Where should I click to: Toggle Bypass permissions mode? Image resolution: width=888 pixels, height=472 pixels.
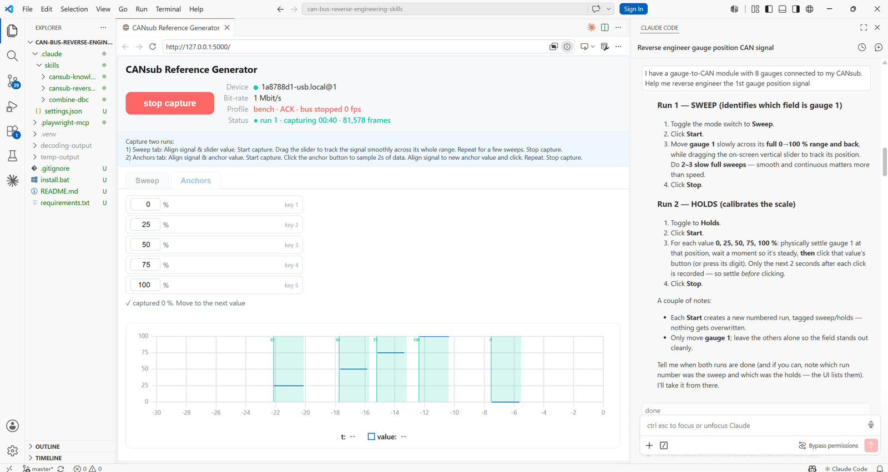point(828,445)
